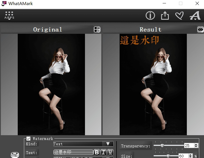Viewport: 204px width, 158px height.
Task: Click the watermark Text input field
Action: pos(73,152)
